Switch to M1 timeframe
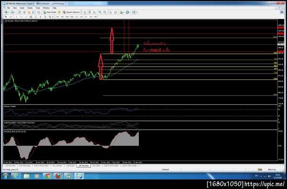The height and width of the screenshot is (189, 287). click(x=57, y=17)
